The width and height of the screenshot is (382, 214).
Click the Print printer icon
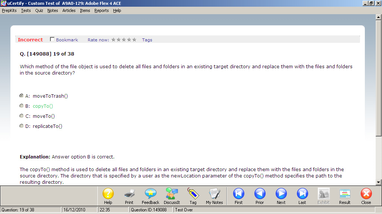129,194
